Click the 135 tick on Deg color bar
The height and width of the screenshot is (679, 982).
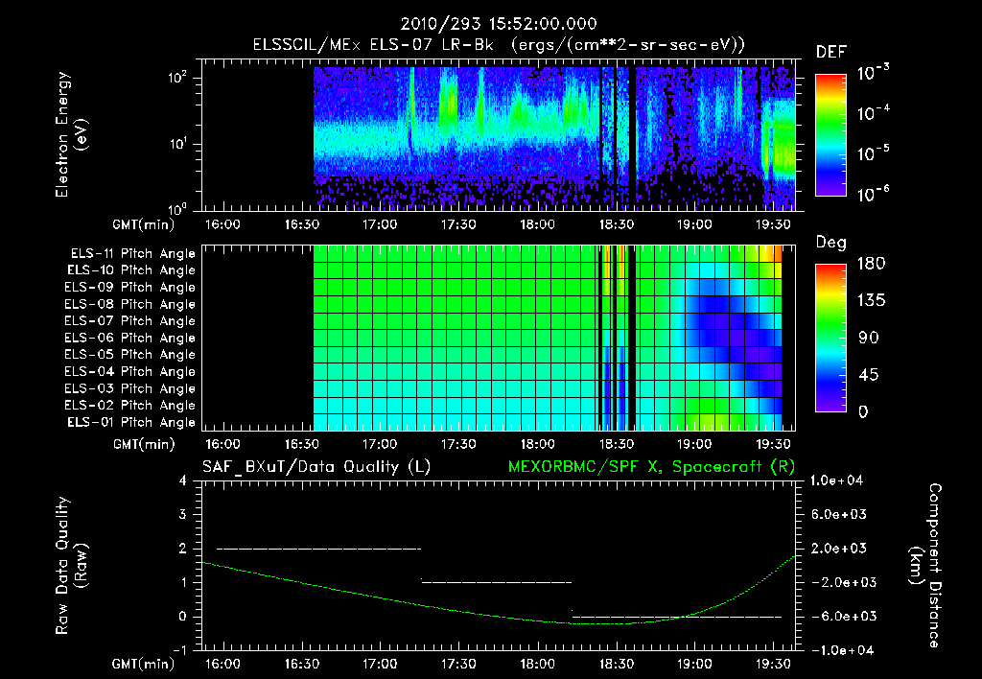(871, 301)
